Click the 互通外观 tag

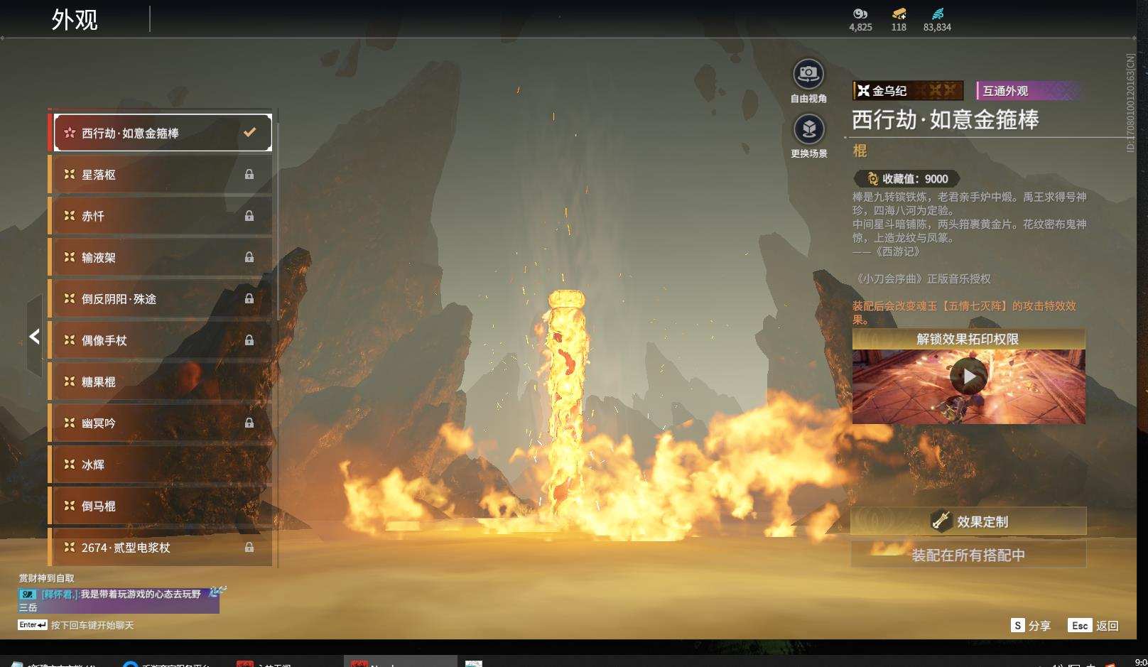coord(1029,90)
